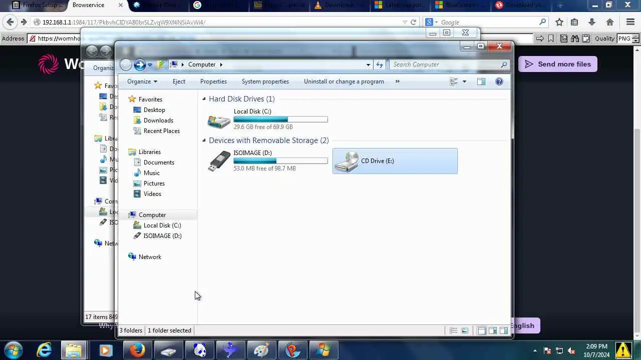Image resolution: width=641 pixels, height=360 pixels.
Task: Open Desktop in Favorites
Action: click(x=154, y=110)
